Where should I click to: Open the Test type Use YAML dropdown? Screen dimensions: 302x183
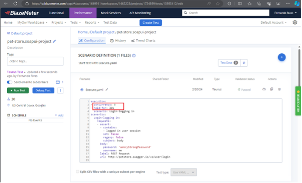point(183,172)
